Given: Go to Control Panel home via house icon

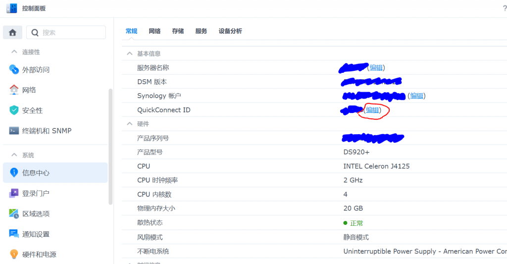Looking at the screenshot, I should point(12,32).
